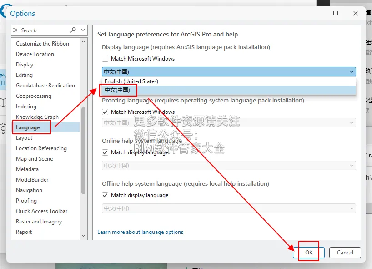Open Geoprocessing options
The image size is (372, 269).
point(34,96)
